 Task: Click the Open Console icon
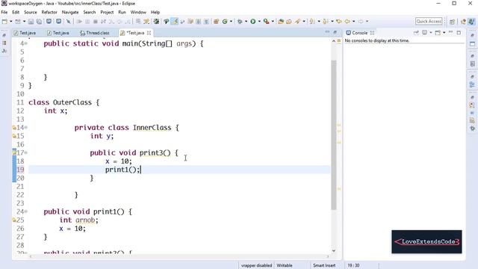[x=438, y=32]
